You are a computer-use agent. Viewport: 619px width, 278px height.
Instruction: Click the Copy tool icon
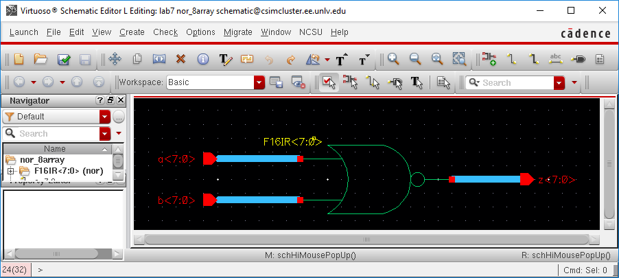tap(137, 60)
